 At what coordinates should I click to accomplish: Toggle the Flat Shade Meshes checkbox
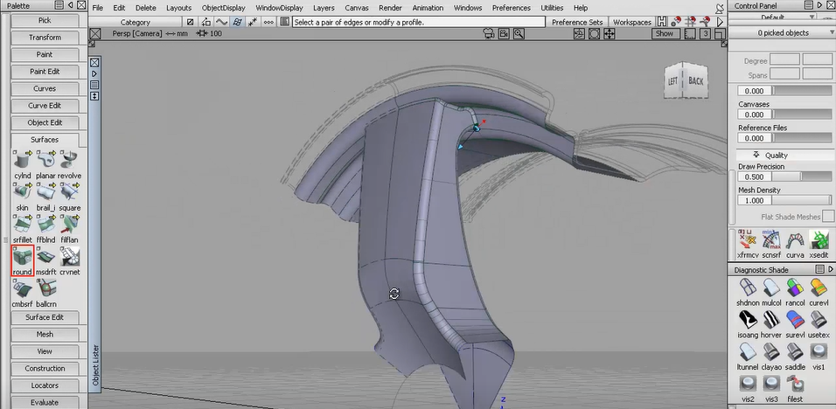coord(826,217)
